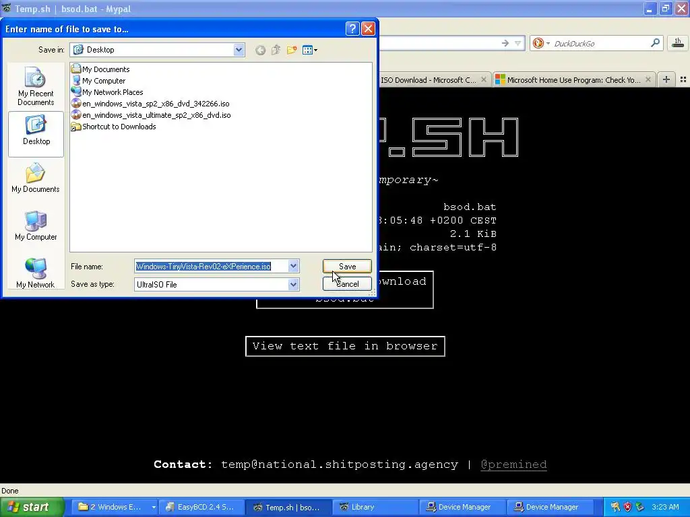This screenshot has width=690, height=517.
Task: Select en_windows_vista_sp2_x86_dvd_342266.iso file
Action: (x=150, y=103)
